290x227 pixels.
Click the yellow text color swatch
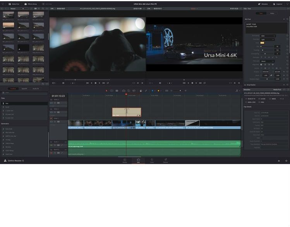pyautogui.click(x=262, y=43)
